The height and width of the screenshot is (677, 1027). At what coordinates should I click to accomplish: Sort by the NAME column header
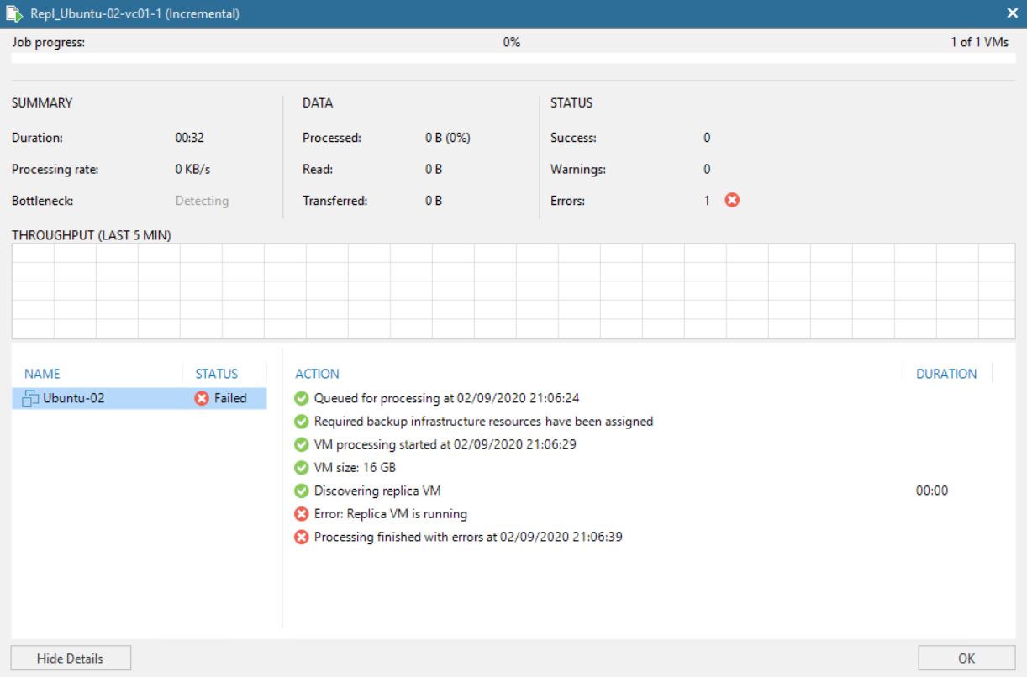(42, 374)
